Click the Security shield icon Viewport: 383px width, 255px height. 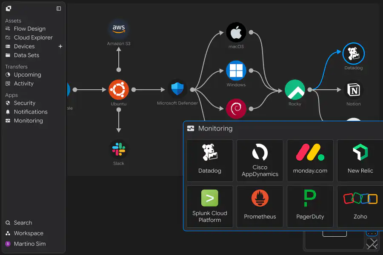click(x=8, y=103)
